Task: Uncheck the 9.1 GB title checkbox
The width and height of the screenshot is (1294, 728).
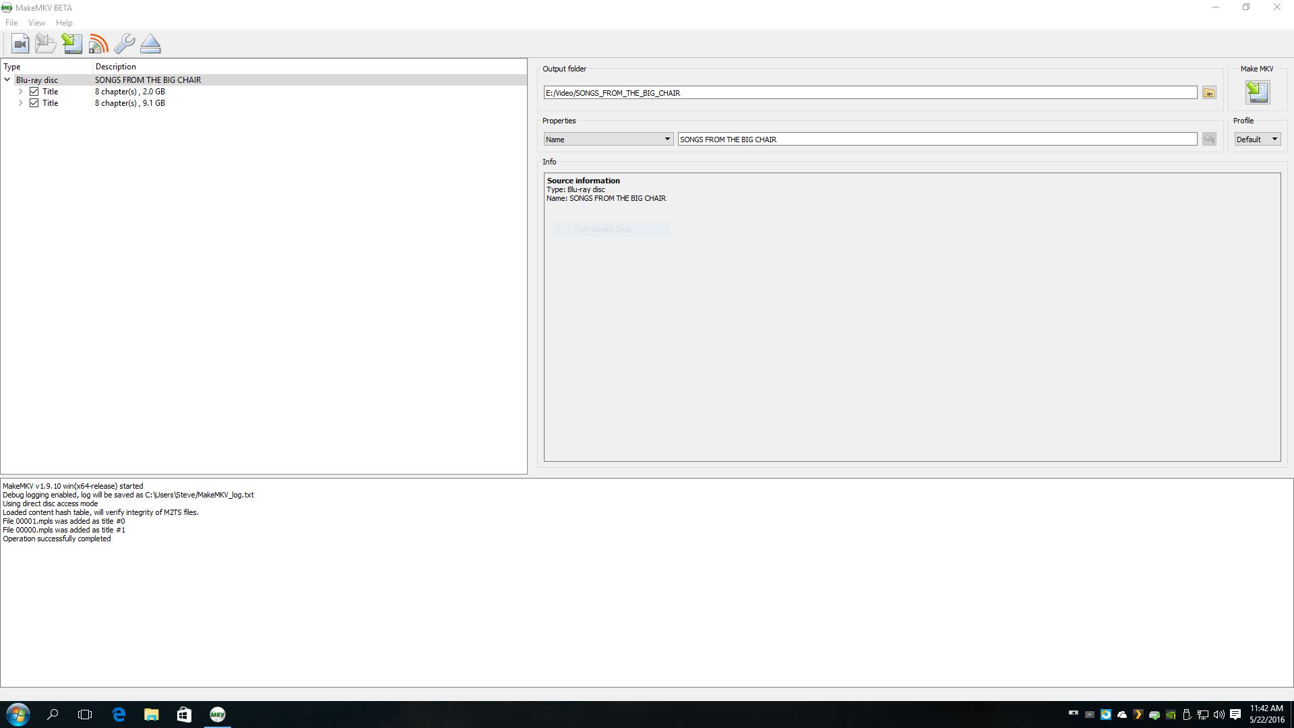Action: click(x=34, y=103)
